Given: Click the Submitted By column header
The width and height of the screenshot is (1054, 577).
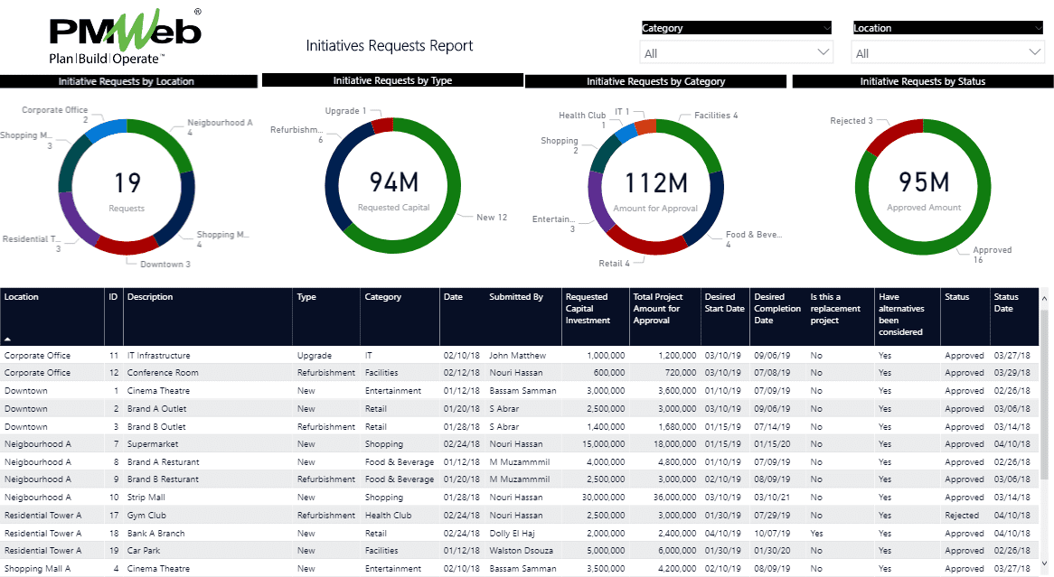Looking at the screenshot, I should [x=516, y=297].
